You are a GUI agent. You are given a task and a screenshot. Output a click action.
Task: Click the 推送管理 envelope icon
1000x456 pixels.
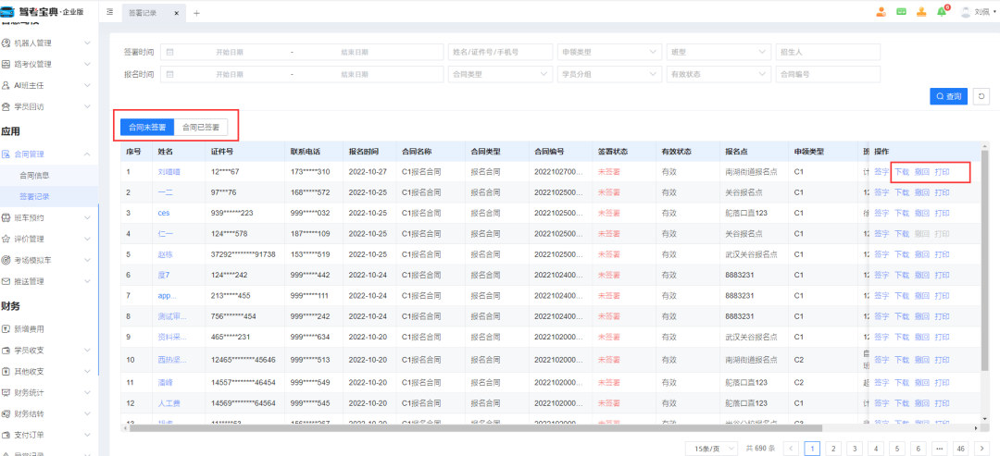coord(6,281)
